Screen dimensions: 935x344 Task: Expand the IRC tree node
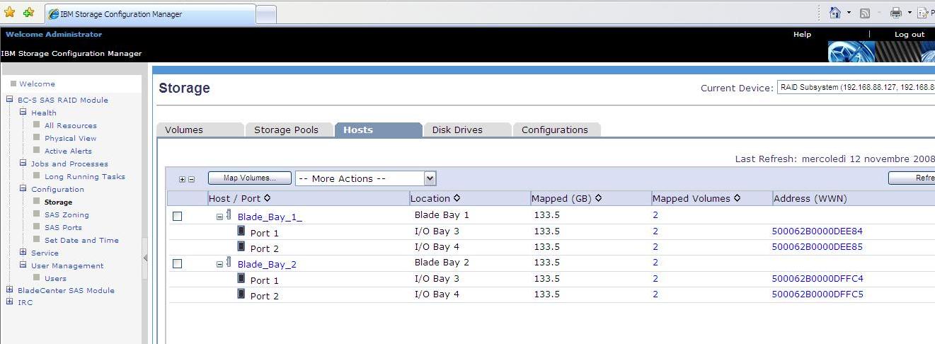10,302
